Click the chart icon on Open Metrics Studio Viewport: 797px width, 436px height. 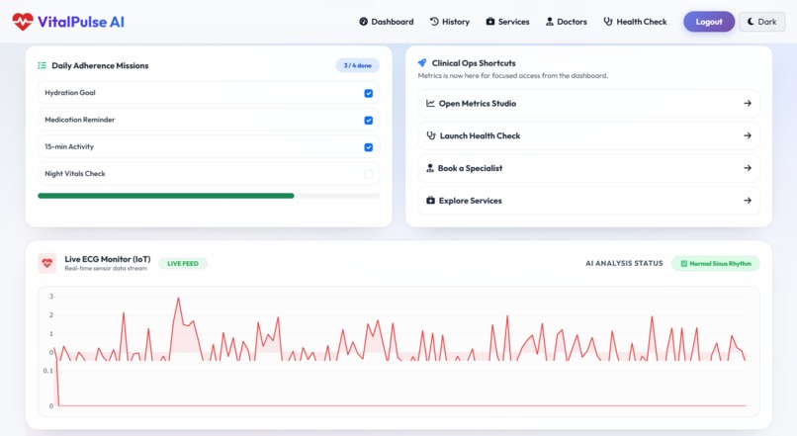(430, 103)
